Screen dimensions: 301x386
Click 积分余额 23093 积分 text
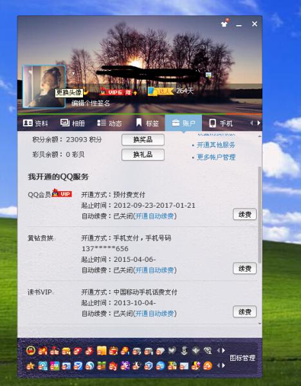[x=67, y=140]
